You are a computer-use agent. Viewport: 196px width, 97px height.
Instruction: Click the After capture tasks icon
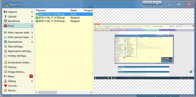(5, 33)
